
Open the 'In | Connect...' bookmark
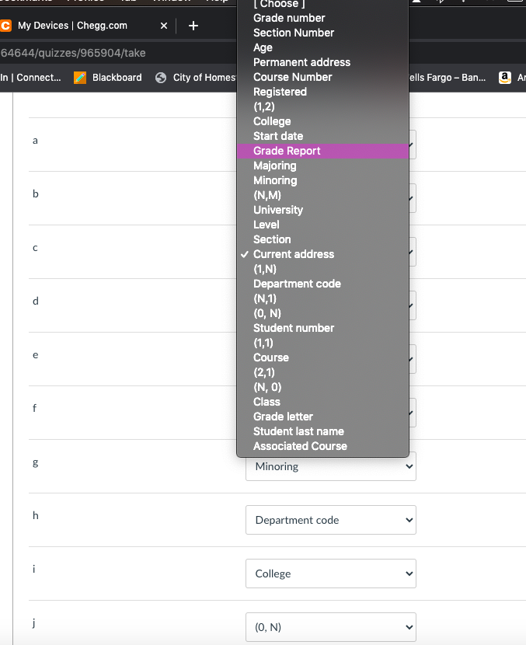30,78
